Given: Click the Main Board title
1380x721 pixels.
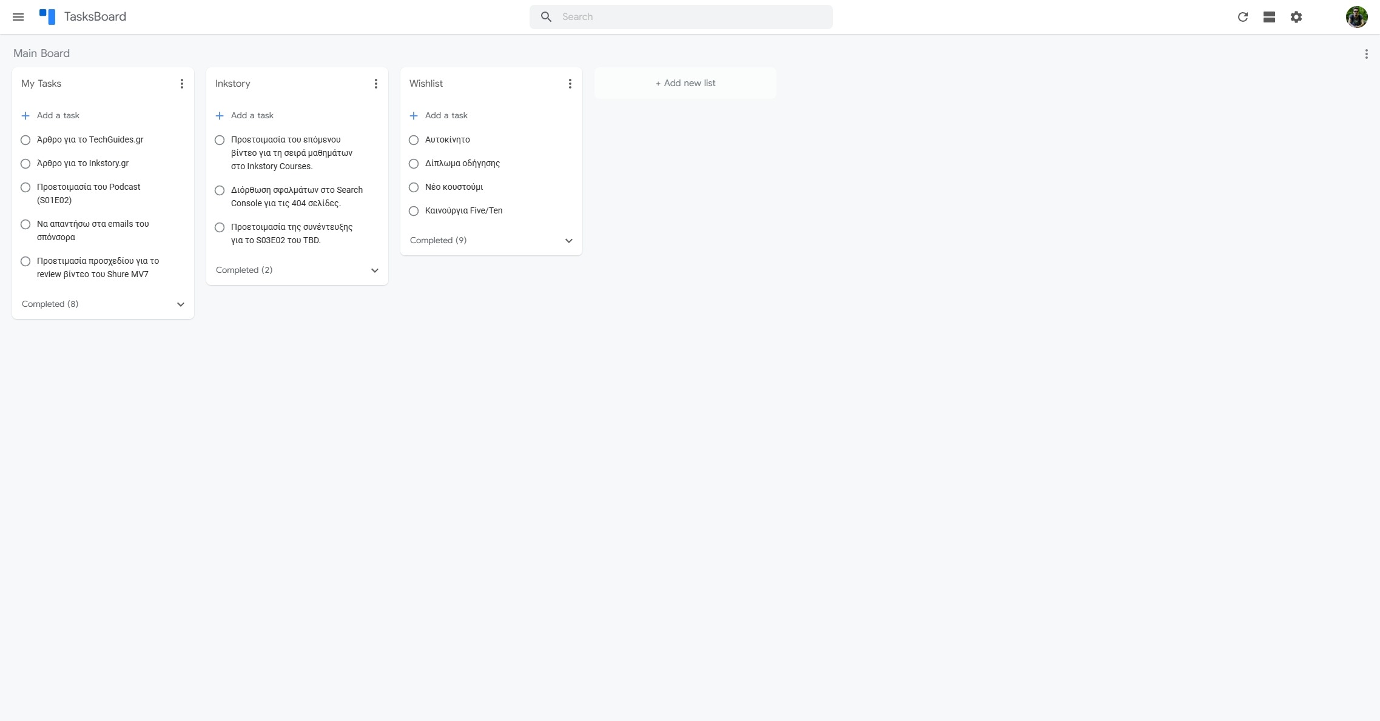Looking at the screenshot, I should (x=41, y=53).
